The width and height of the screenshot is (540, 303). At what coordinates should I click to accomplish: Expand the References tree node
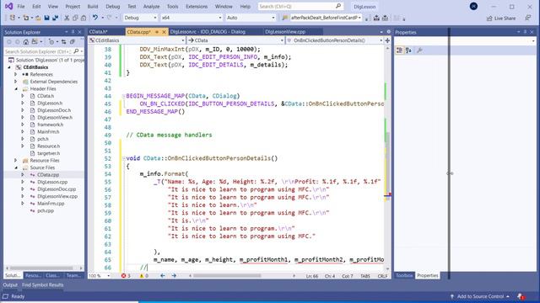(x=15, y=74)
